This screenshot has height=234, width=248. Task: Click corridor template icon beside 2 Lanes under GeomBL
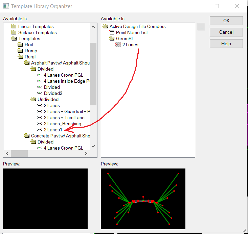click(118, 45)
